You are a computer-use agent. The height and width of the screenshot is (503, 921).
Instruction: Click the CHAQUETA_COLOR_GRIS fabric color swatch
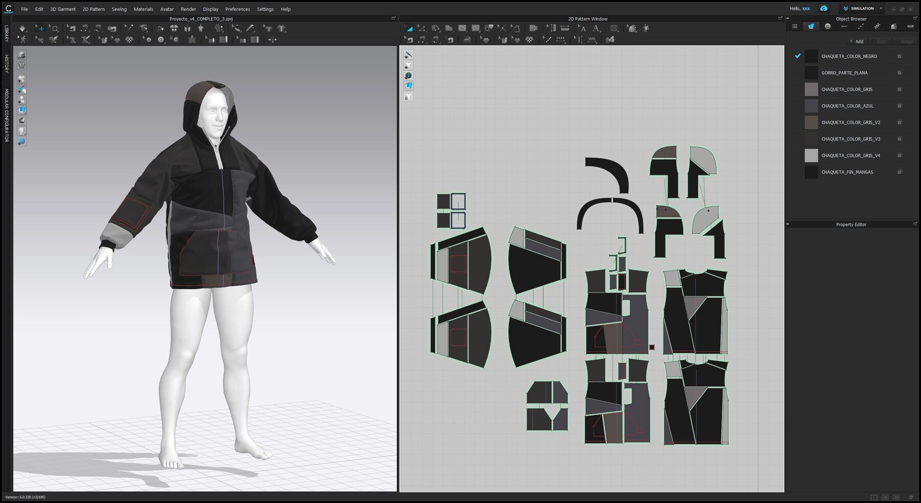(811, 89)
